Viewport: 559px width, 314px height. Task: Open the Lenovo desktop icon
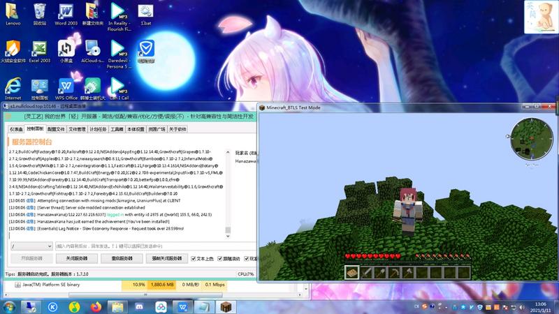13,14
